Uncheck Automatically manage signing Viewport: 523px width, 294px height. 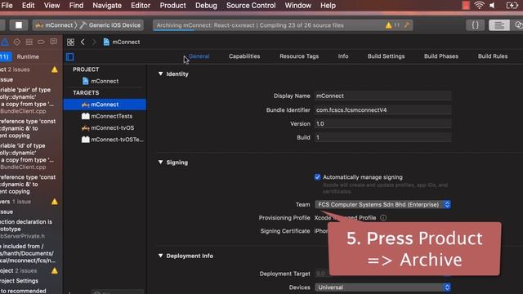(x=317, y=177)
